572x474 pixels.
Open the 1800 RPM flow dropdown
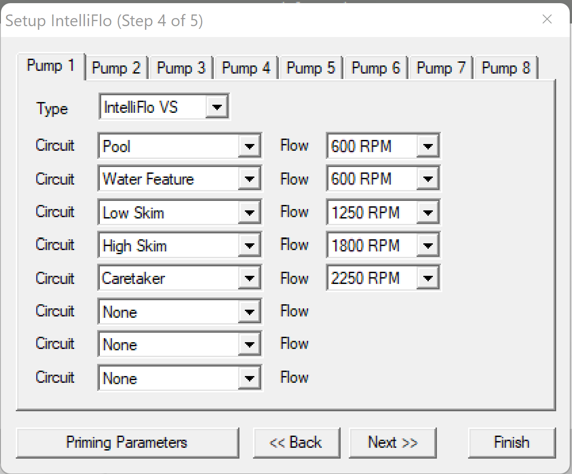pyautogui.click(x=383, y=245)
